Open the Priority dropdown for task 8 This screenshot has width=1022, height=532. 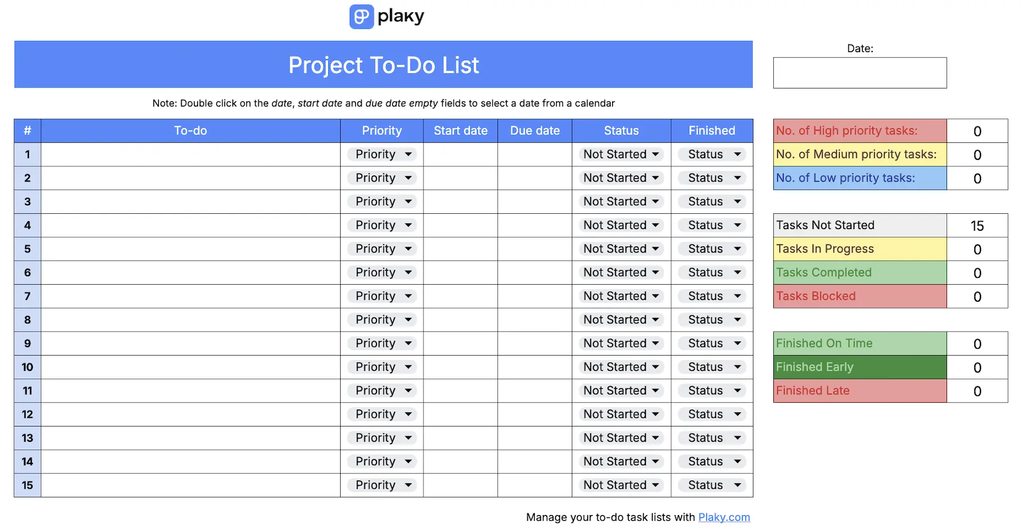(x=381, y=319)
